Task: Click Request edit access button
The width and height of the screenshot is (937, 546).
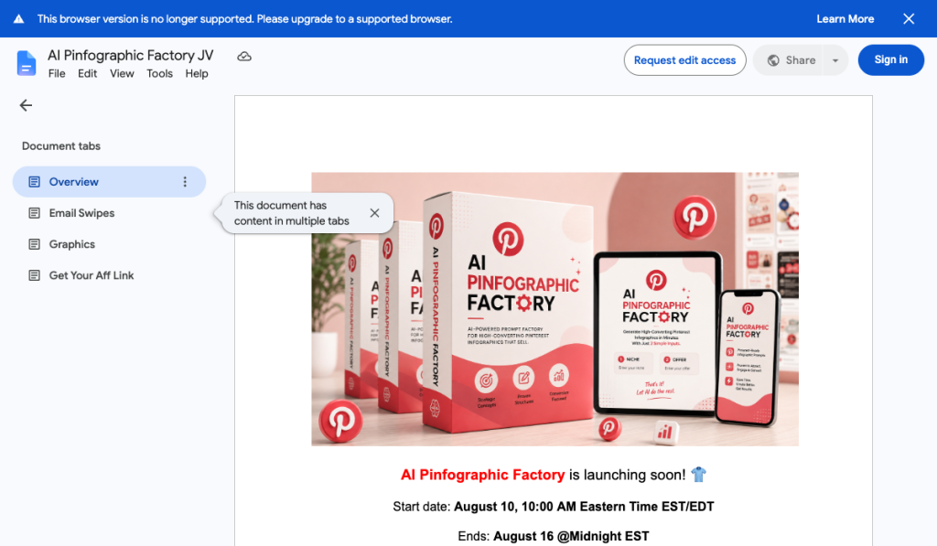Action: point(684,60)
